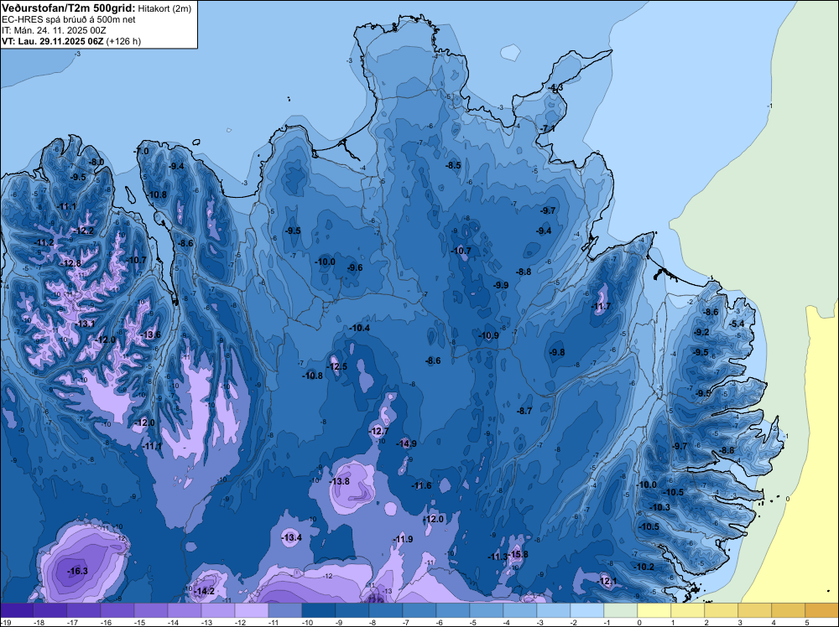839x627 pixels.
Task: Click the -12.7 temperature value
Action: [x=379, y=431]
